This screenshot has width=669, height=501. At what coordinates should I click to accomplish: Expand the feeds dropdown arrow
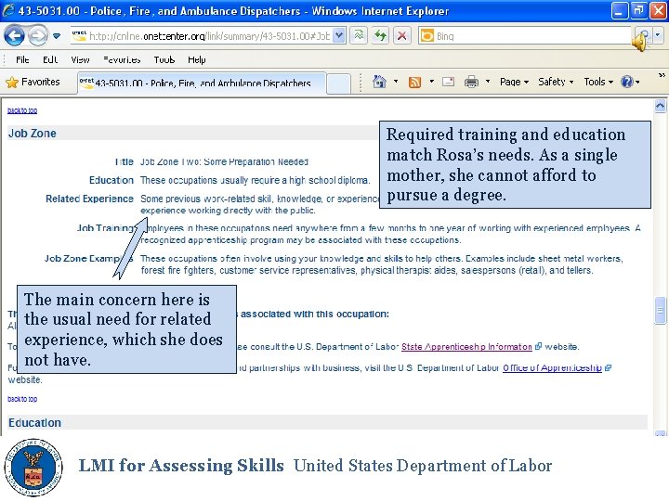pyautogui.click(x=431, y=82)
